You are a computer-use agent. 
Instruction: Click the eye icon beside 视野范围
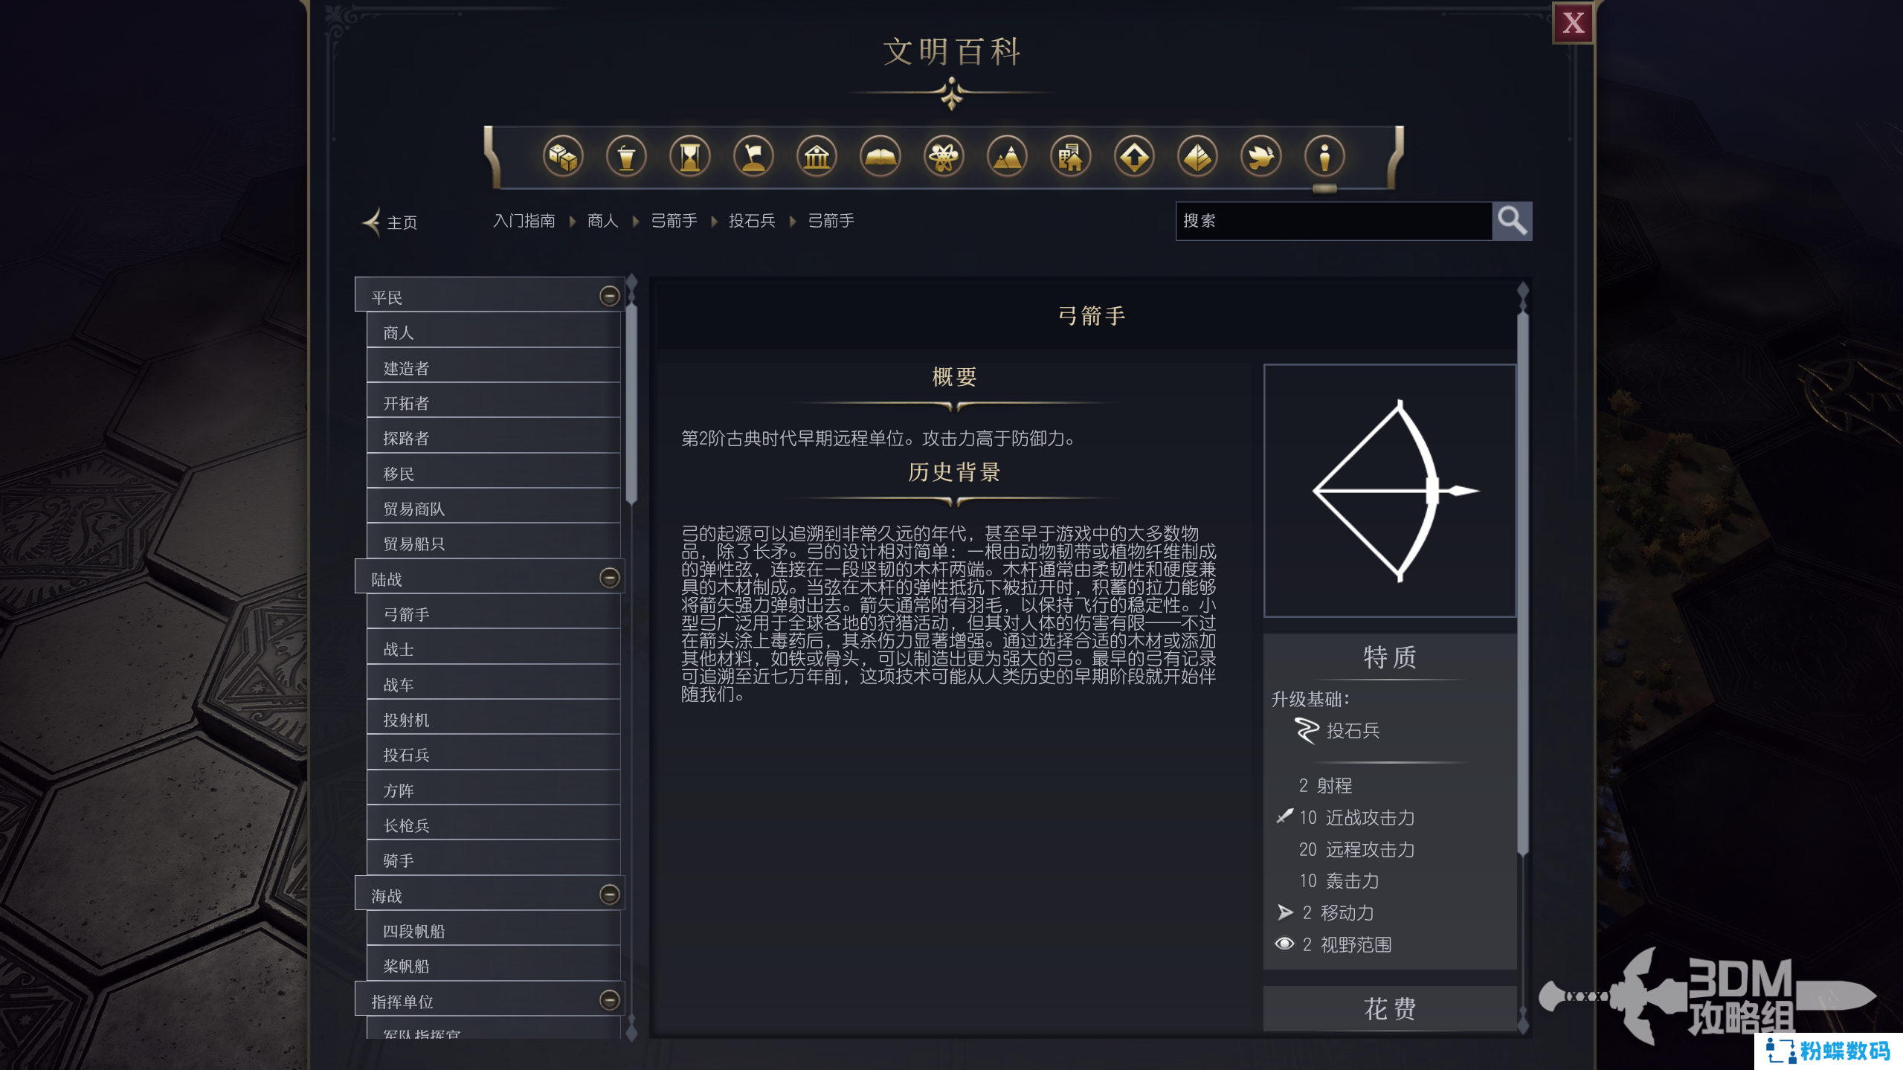click(1284, 944)
